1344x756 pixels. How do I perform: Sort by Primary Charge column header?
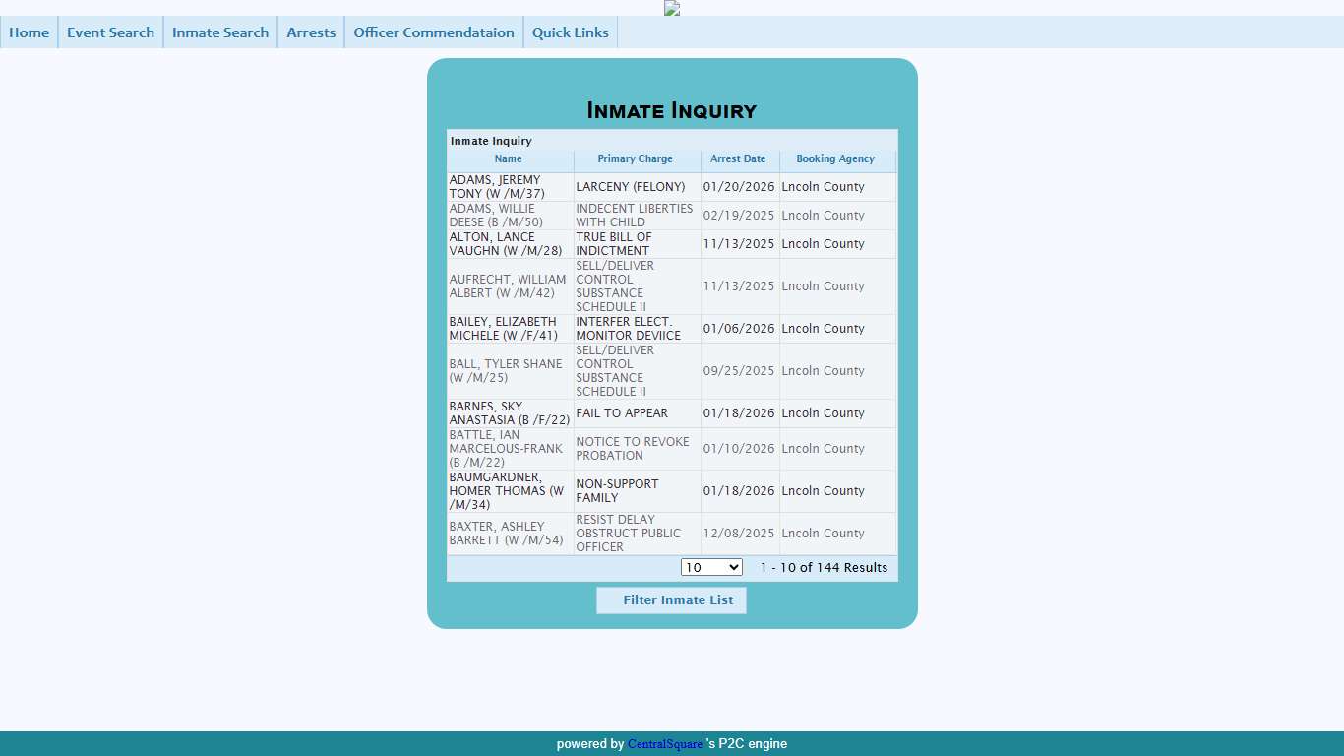[636, 159]
